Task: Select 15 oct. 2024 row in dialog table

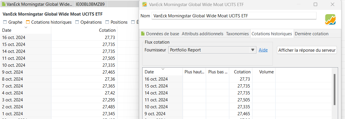Action: (237, 86)
